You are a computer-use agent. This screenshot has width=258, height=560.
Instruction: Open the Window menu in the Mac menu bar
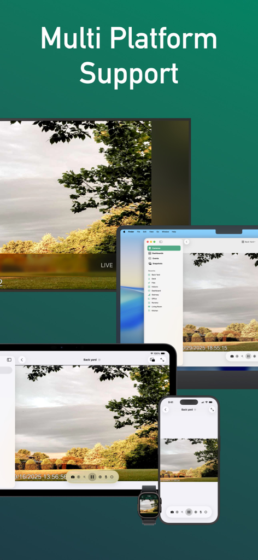coord(166,231)
